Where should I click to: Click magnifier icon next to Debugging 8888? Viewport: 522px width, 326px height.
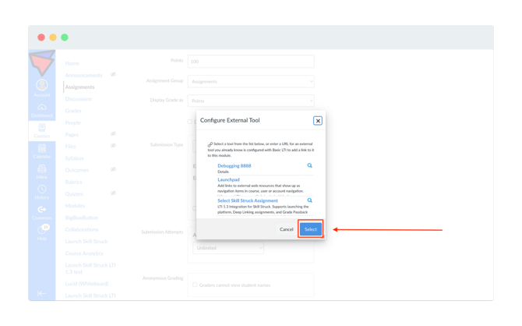coord(309,165)
